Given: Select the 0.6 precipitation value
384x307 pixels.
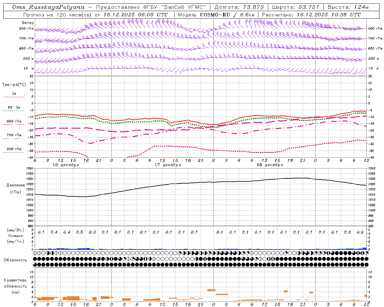Looking at the screenshot, I should 360,232.
